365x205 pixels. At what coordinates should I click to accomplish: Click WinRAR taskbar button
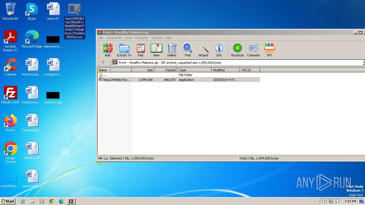point(71,201)
